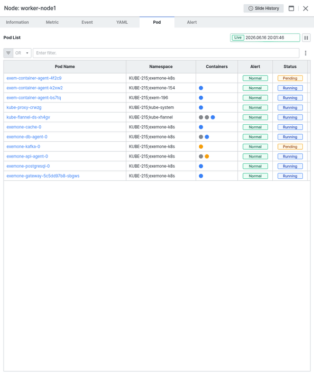Click namespace KUBE-215;exem-196
The height and width of the screenshot is (377, 314).
149,98
